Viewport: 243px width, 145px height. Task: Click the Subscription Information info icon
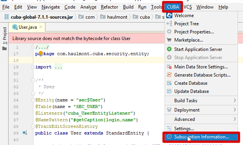[x=169, y=136]
